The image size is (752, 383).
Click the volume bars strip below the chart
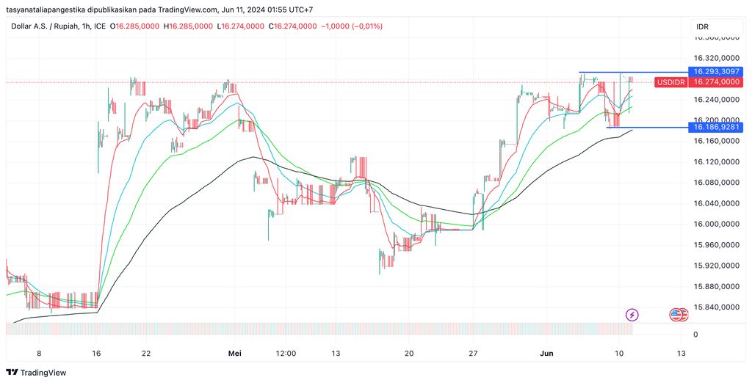(345, 328)
